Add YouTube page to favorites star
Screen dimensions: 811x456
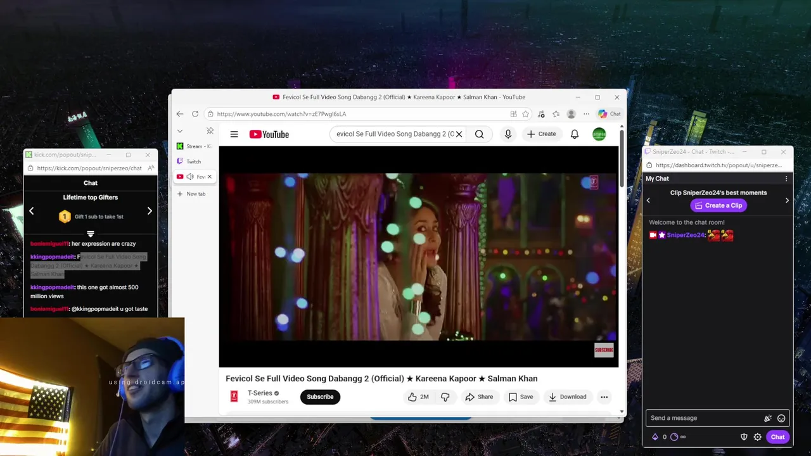pos(525,114)
